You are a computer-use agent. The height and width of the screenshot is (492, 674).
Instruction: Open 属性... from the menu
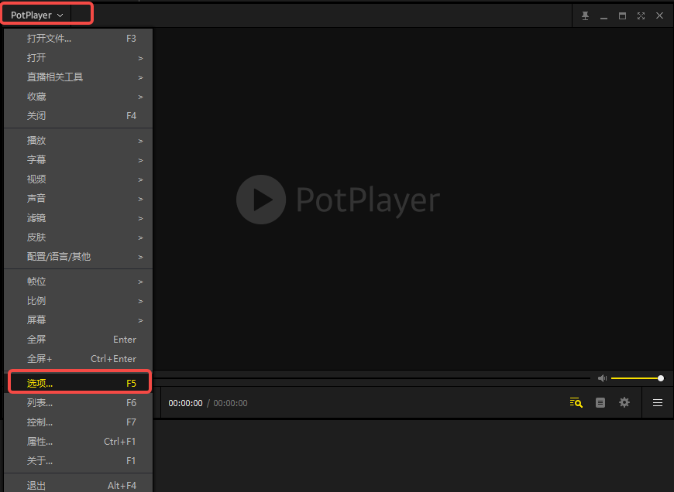point(77,442)
